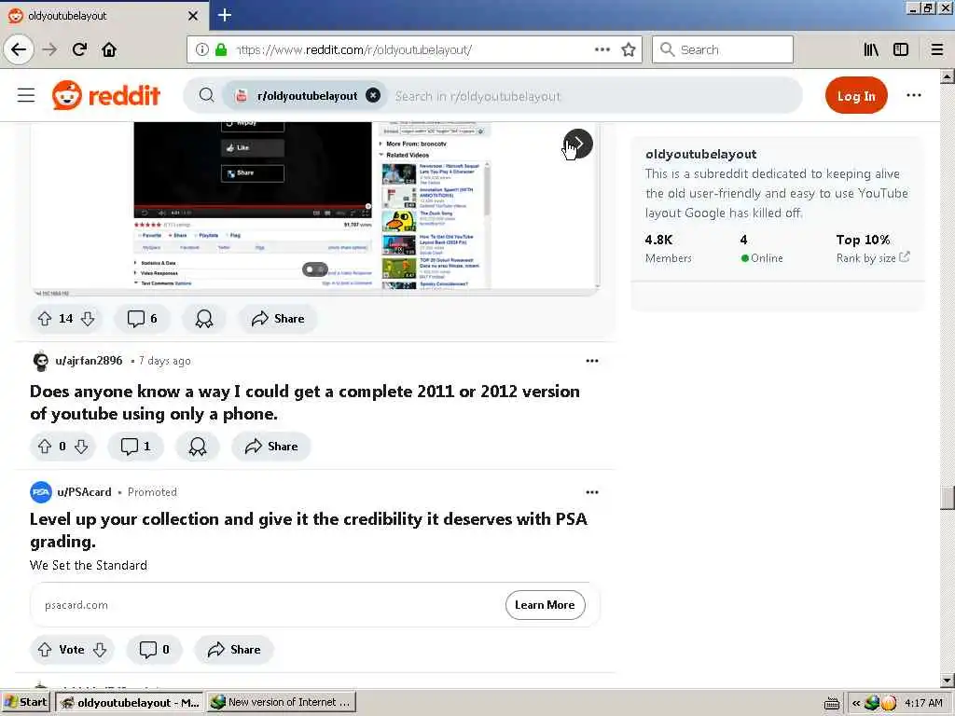Open u/ajrfan2896 user profile
955x716 pixels.
point(89,361)
